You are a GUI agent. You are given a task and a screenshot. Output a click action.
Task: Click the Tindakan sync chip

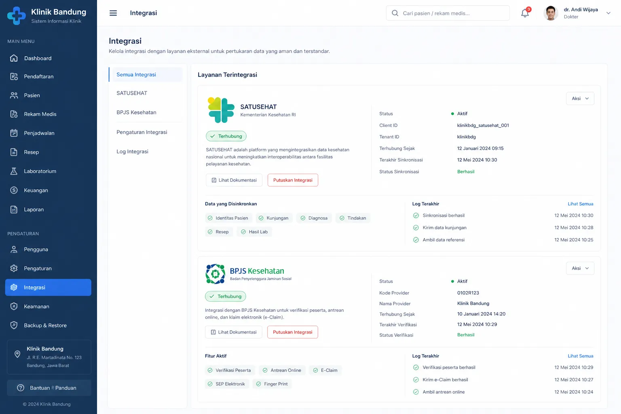353,218
